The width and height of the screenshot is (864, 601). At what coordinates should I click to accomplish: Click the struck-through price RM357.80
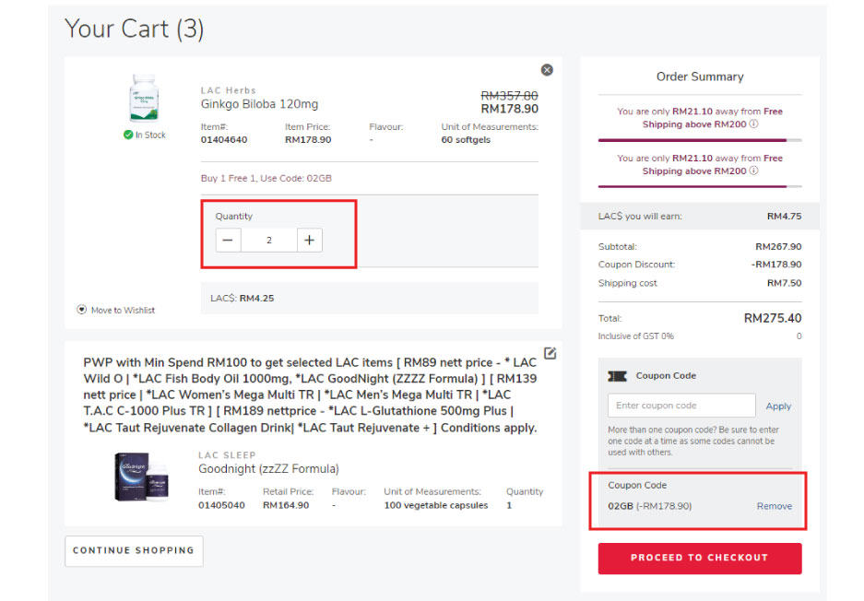point(509,96)
